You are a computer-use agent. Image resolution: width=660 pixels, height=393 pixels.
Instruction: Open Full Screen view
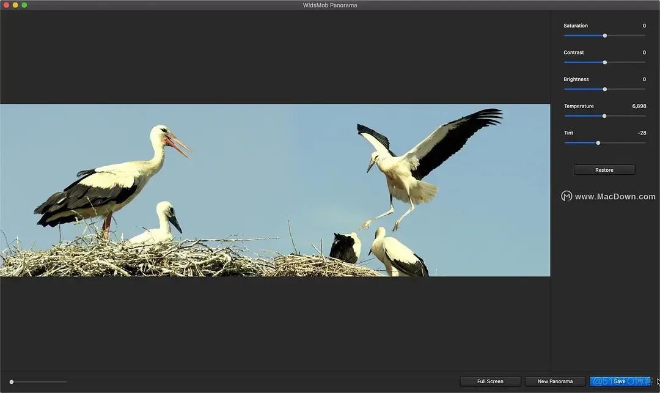[x=490, y=381]
